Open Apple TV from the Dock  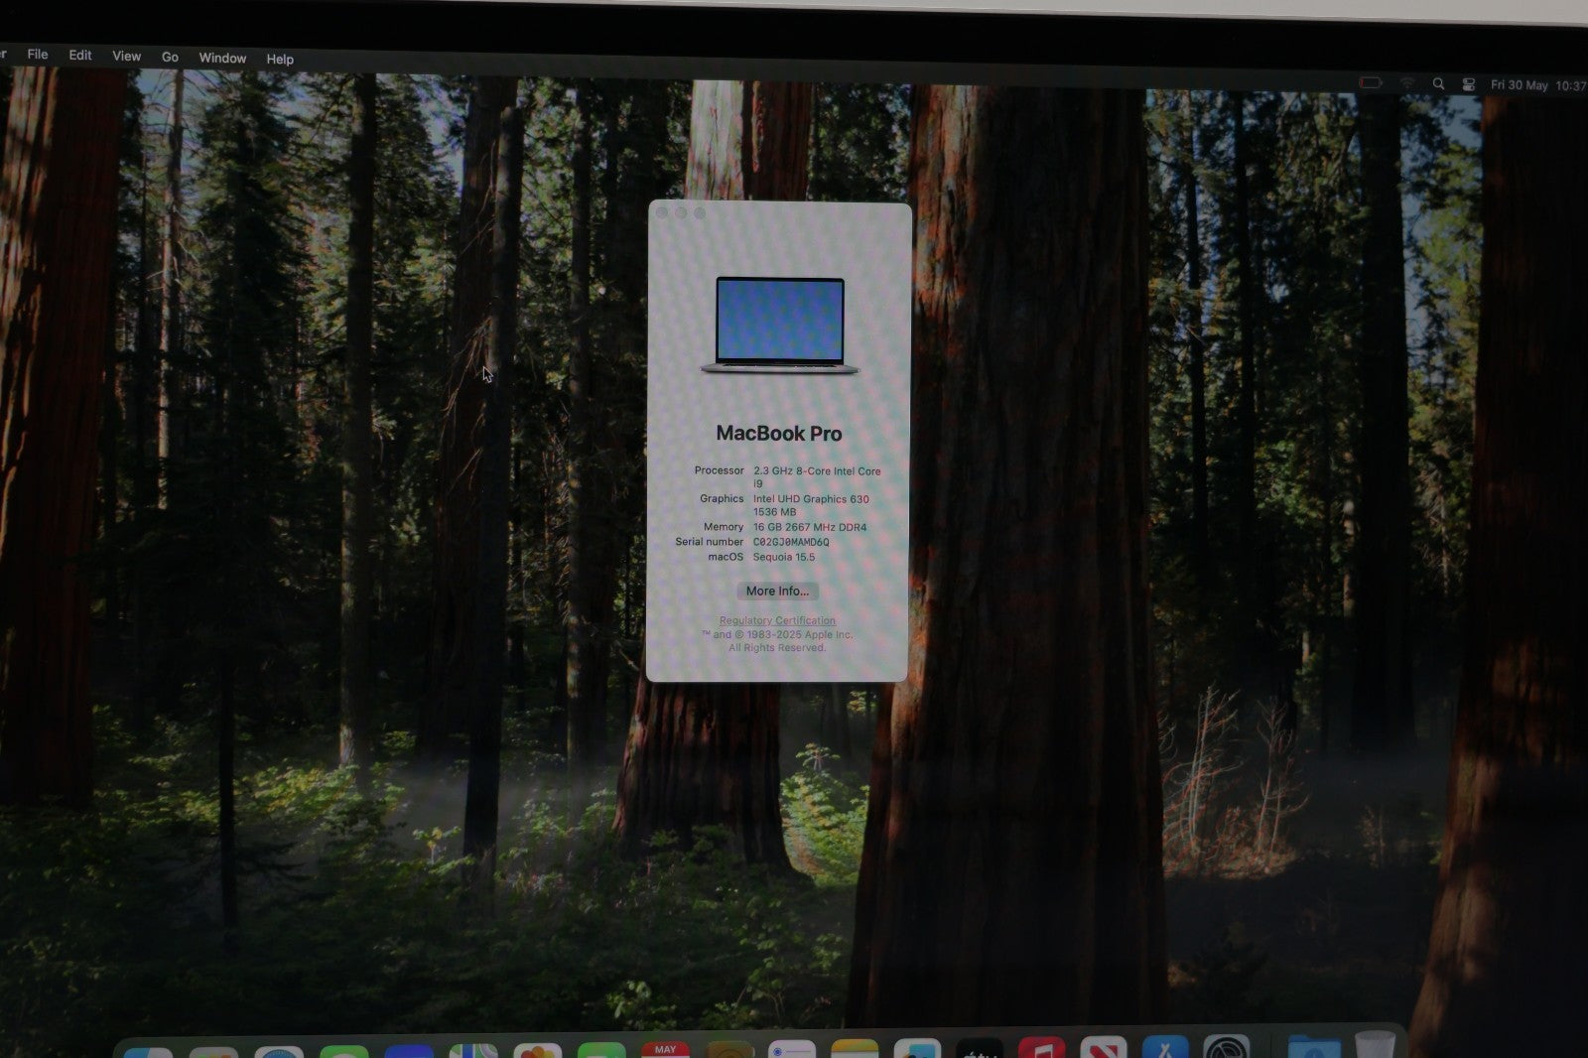pos(980,1049)
